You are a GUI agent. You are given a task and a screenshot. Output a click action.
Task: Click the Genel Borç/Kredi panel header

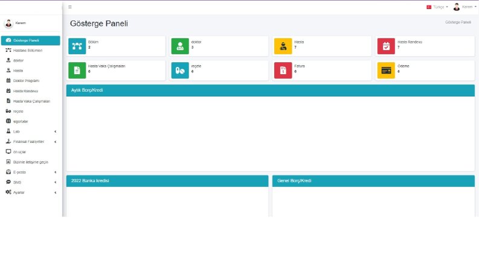pos(374,181)
